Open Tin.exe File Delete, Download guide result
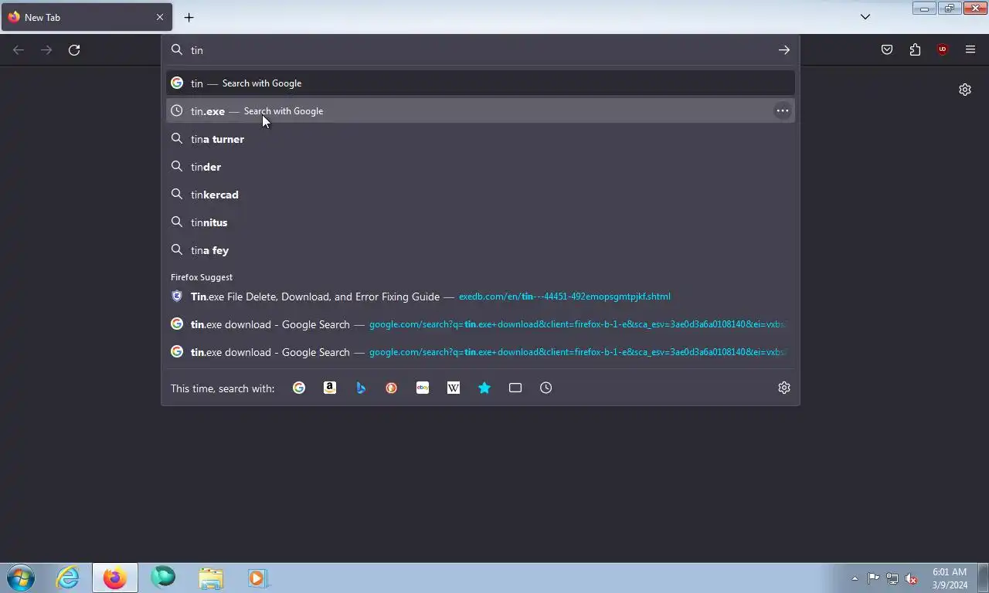989x593 pixels. 481,296
